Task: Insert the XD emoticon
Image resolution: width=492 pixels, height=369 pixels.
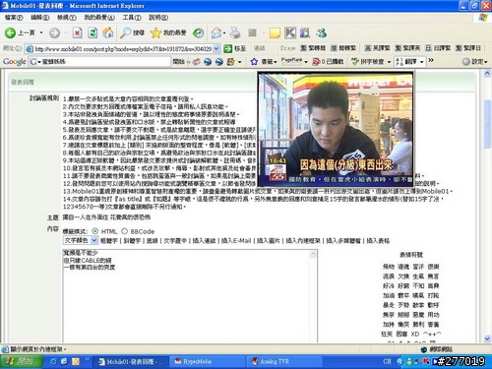Action: (x=415, y=334)
